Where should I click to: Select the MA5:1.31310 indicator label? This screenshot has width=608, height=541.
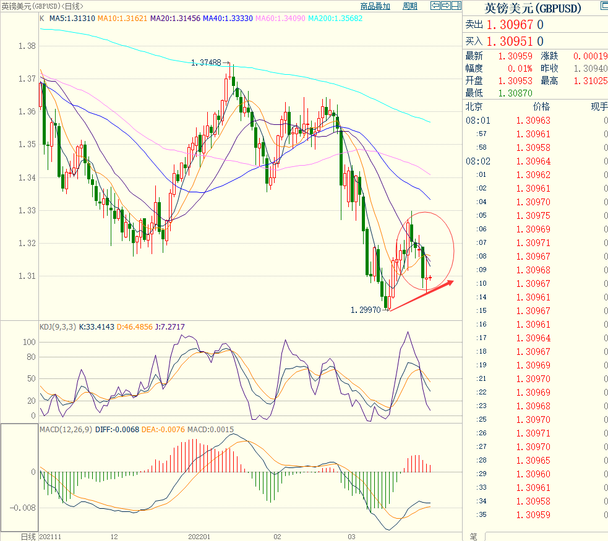pyautogui.click(x=72, y=18)
